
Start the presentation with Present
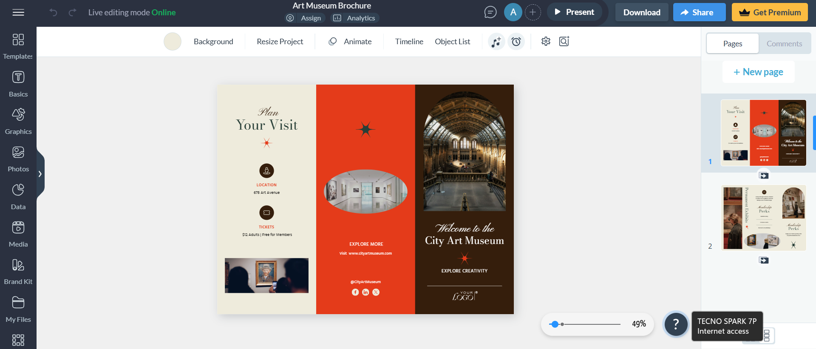coord(574,12)
